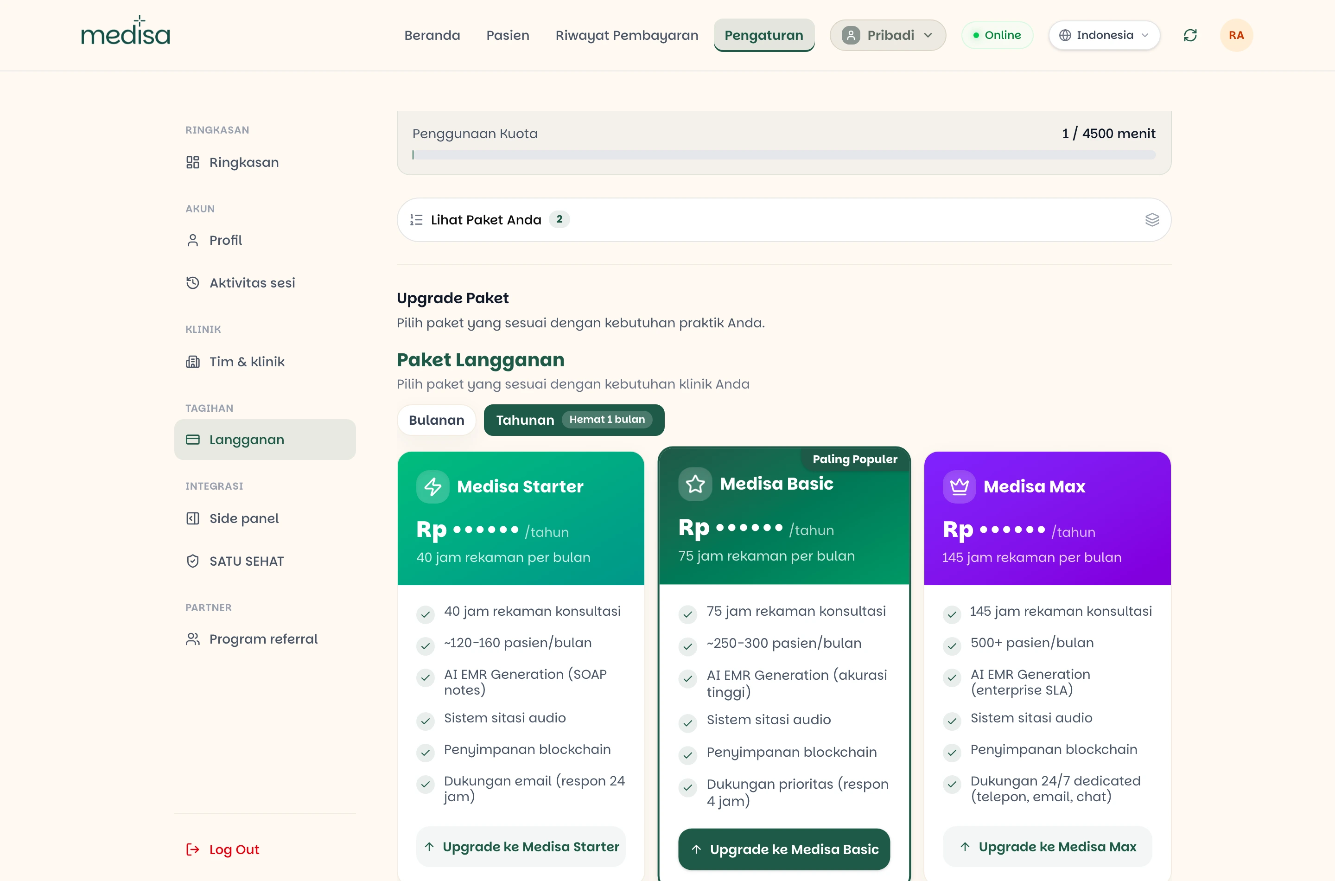Click the Ringkasan grid icon in sidebar
This screenshot has height=881, width=1335.
point(193,162)
